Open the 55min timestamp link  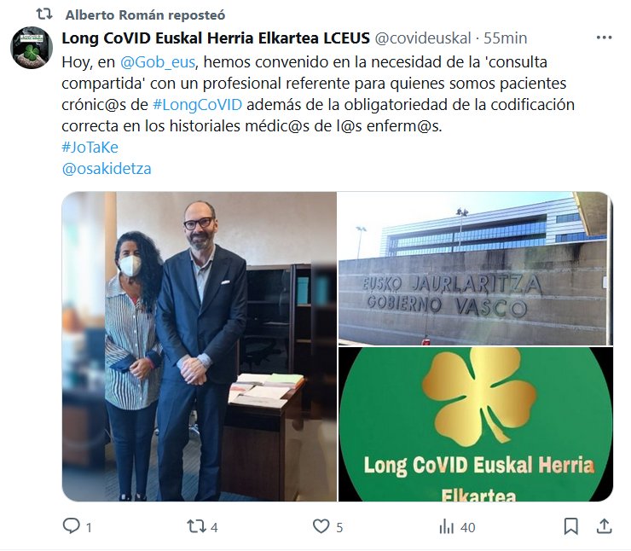pyautogui.click(x=505, y=38)
